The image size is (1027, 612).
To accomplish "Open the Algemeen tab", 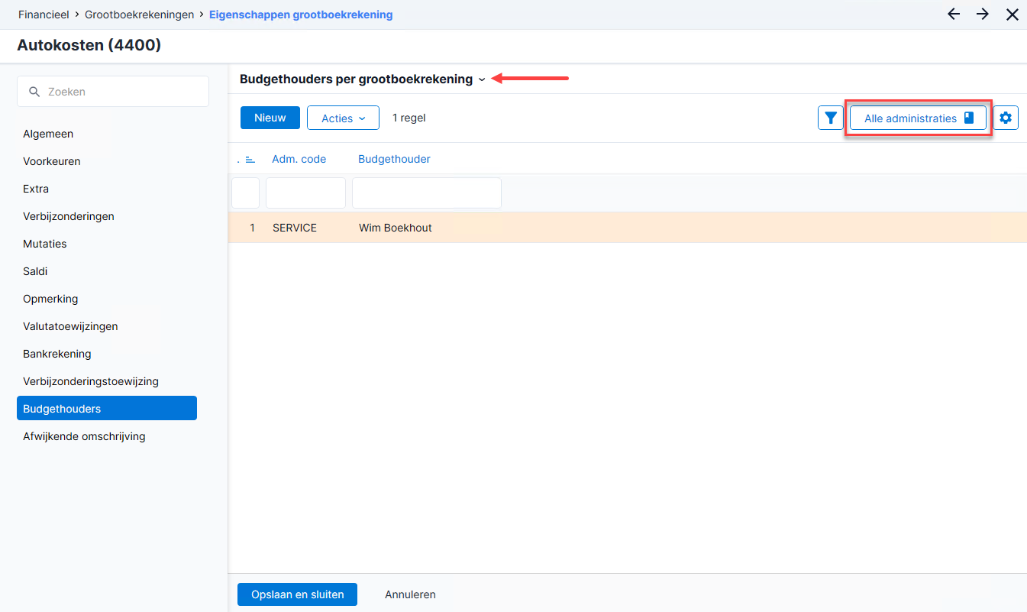I will point(48,134).
